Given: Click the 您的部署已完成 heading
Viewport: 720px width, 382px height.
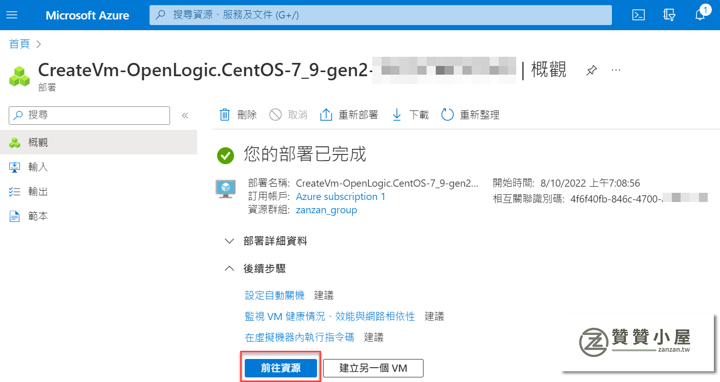Looking at the screenshot, I should [x=305, y=154].
